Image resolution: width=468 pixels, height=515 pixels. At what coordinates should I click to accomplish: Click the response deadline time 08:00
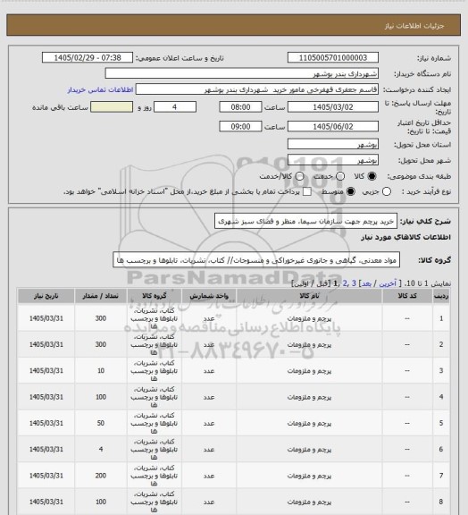[240, 107]
